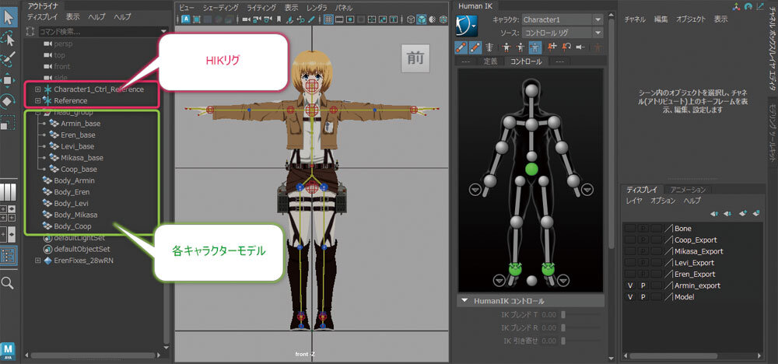Click move layer up icon in layer editor
This screenshot has width=778, height=364.
point(714,214)
